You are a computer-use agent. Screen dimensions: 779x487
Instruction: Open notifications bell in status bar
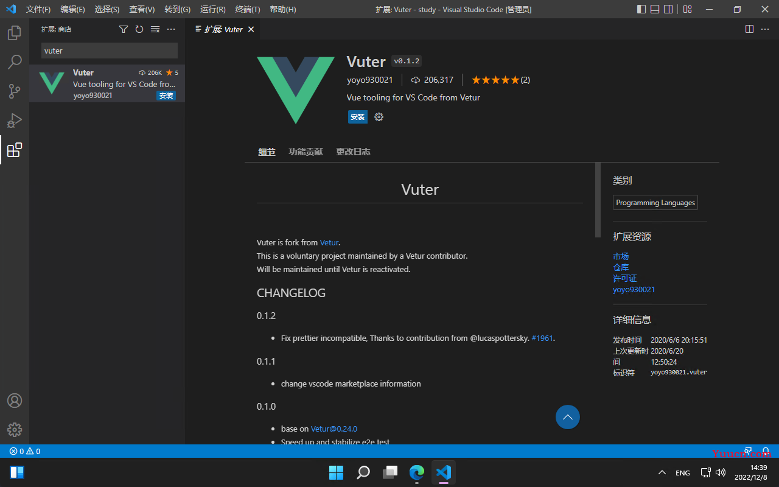[x=766, y=451]
